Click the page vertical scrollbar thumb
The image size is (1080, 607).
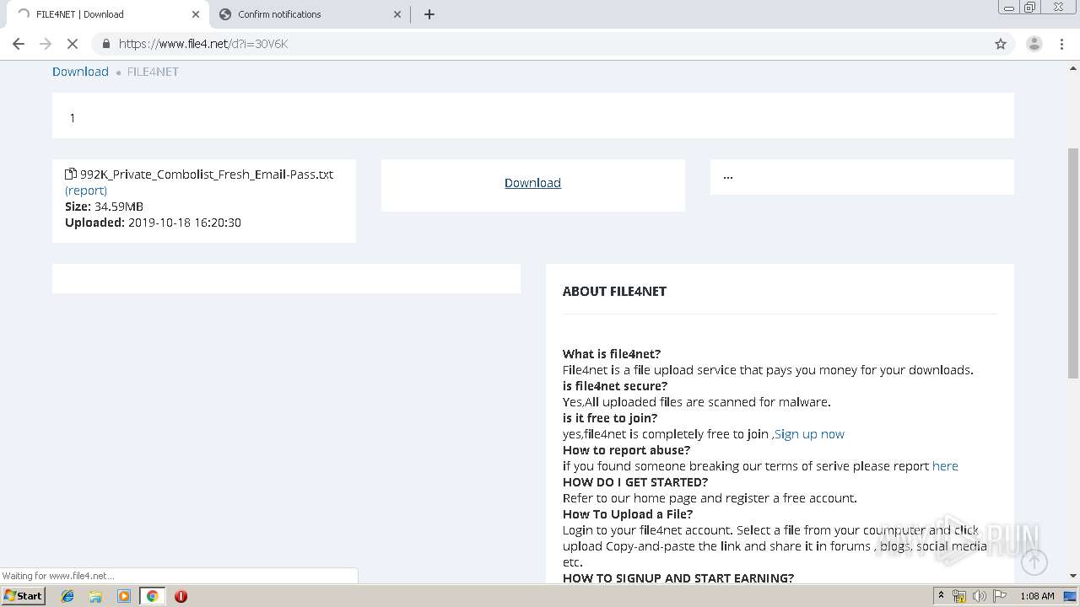(1073, 262)
